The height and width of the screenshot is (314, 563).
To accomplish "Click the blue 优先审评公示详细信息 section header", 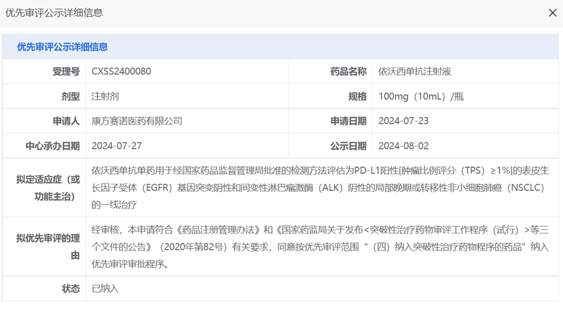I will [63, 47].
